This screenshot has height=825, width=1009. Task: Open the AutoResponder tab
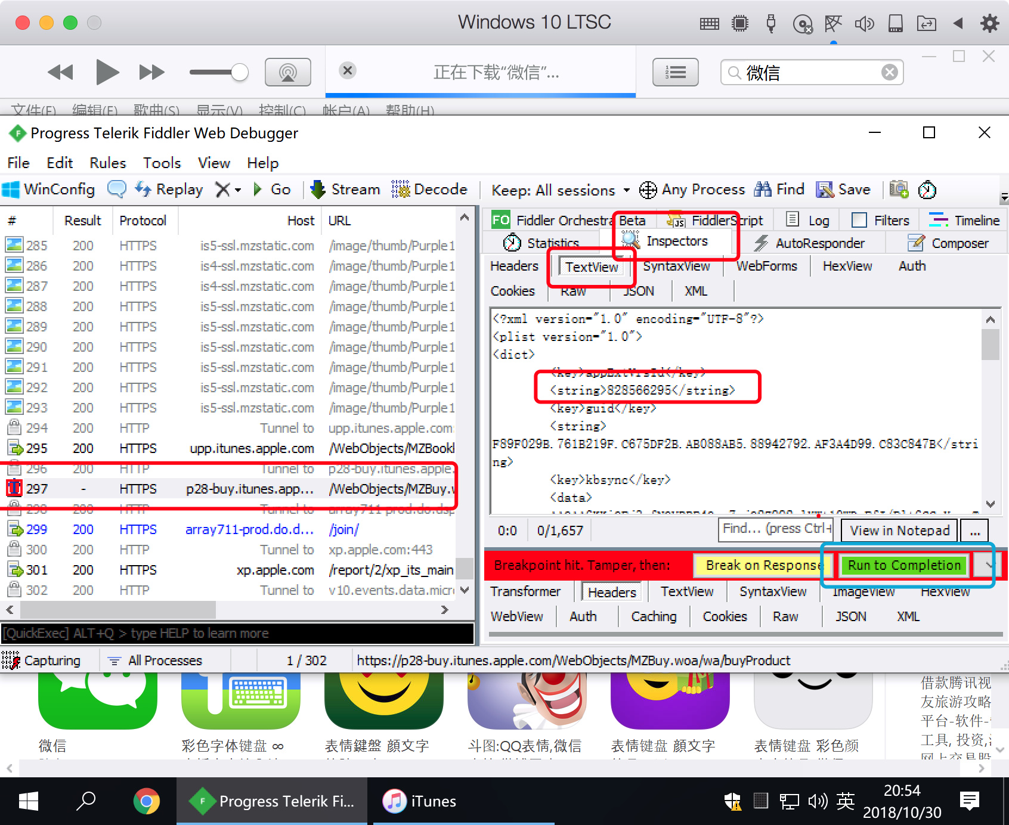click(809, 243)
